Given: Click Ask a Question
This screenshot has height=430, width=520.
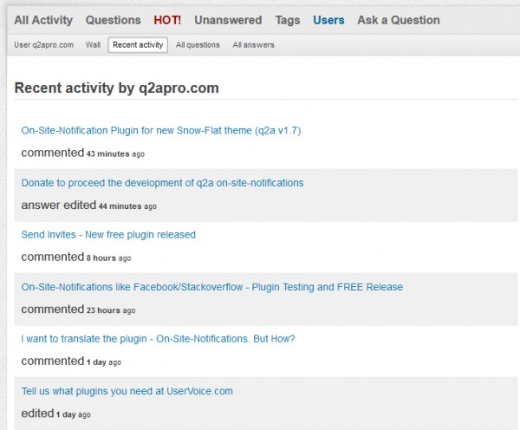Looking at the screenshot, I should [x=399, y=20].
